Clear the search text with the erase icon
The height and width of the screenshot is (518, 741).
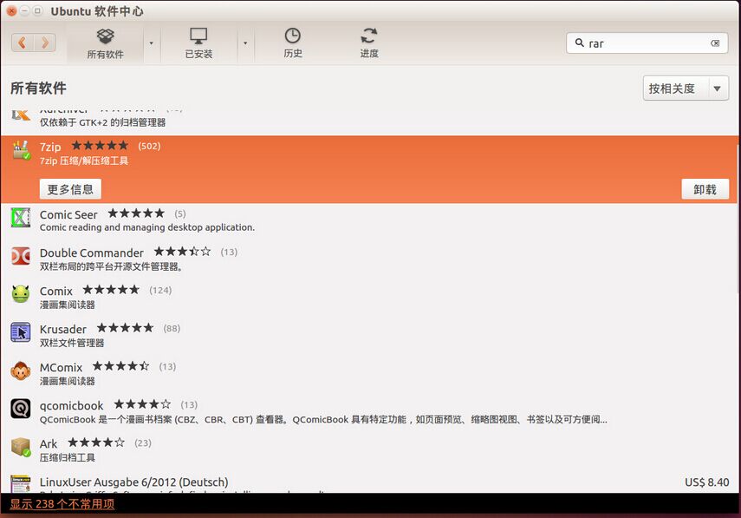[x=715, y=43]
